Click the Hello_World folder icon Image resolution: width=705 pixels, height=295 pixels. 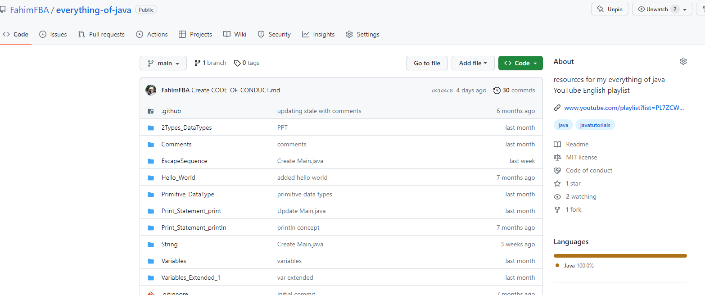pos(151,177)
